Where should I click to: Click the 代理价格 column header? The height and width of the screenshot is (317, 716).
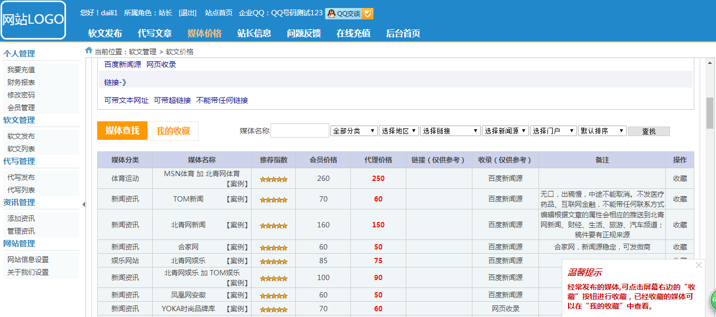pos(378,160)
